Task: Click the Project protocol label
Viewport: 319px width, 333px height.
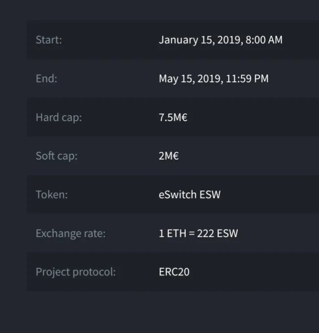Action: click(76, 272)
